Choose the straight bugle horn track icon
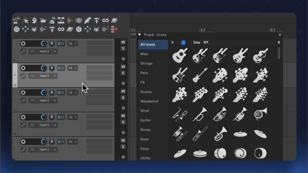 (x=200, y=114)
